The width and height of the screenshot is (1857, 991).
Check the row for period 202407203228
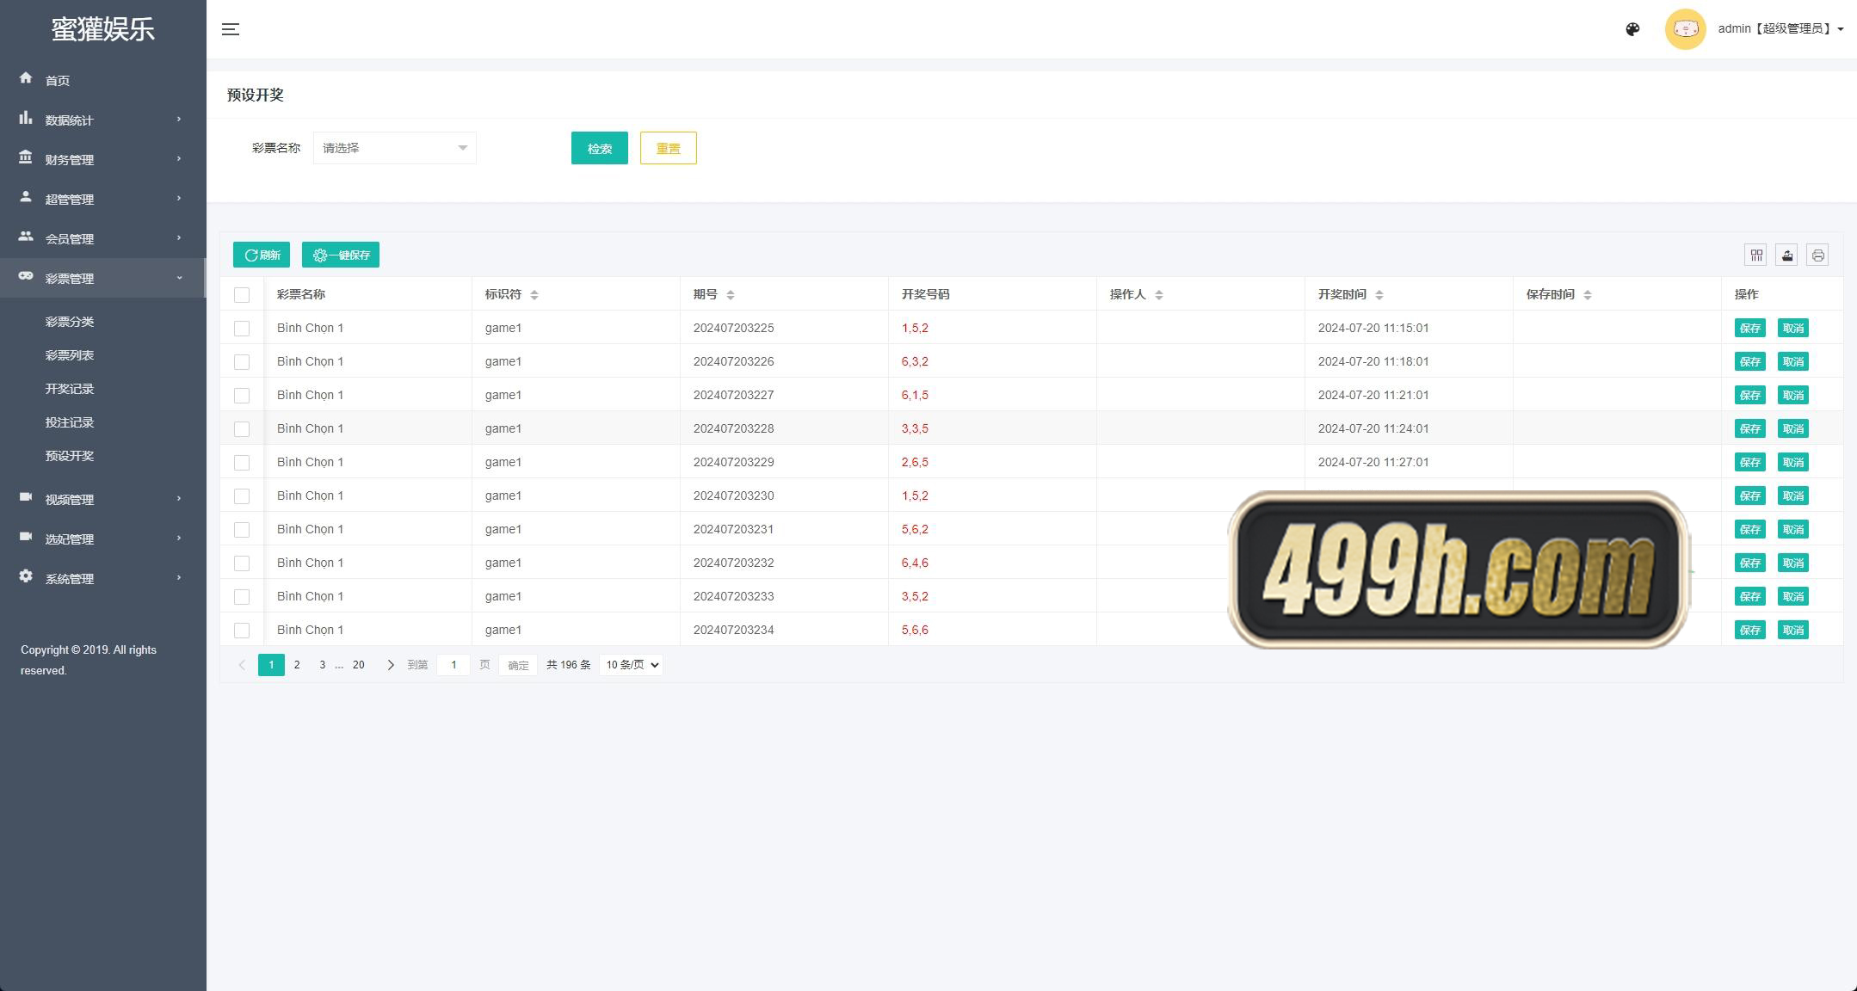[x=242, y=429]
